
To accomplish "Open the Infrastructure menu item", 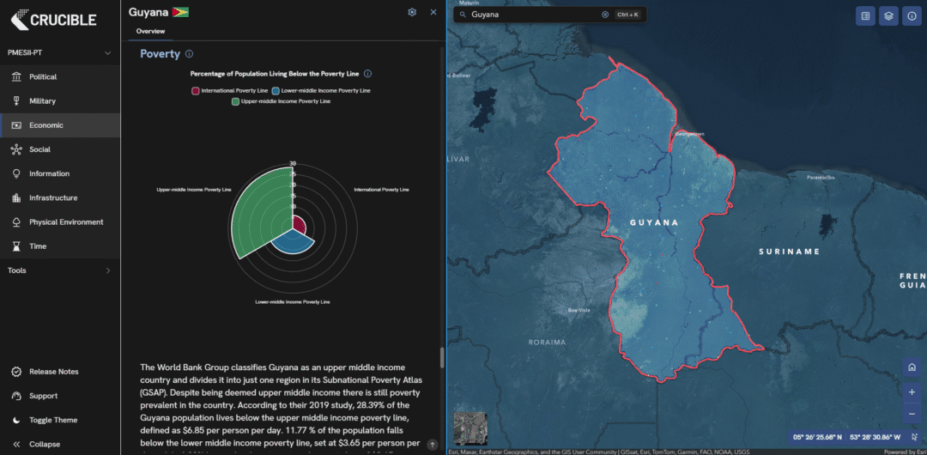I will [53, 197].
